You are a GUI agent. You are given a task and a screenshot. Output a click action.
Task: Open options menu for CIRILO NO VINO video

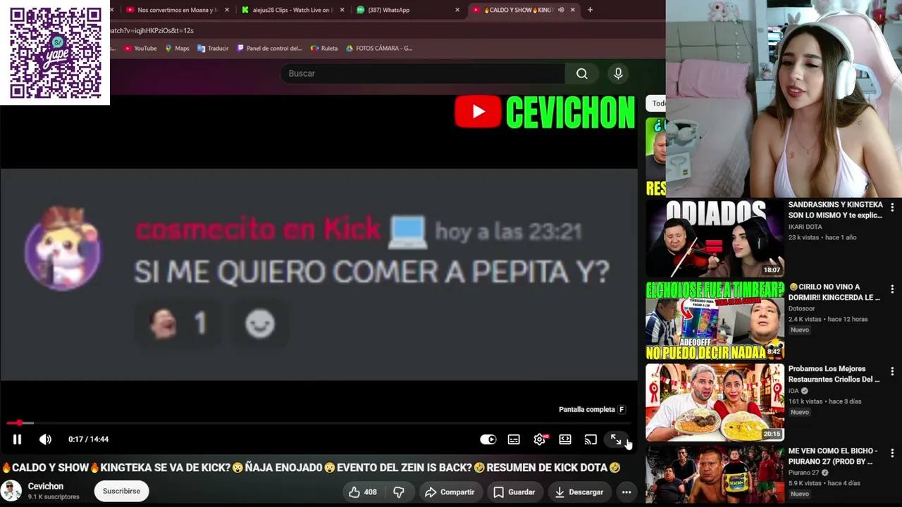click(x=892, y=289)
